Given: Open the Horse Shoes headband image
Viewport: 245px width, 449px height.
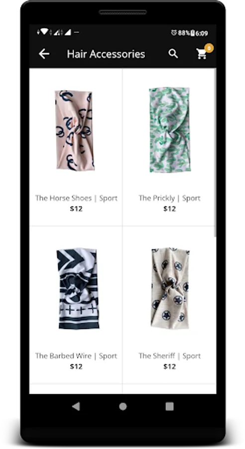Looking at the screenshot, I should [75, 130].
